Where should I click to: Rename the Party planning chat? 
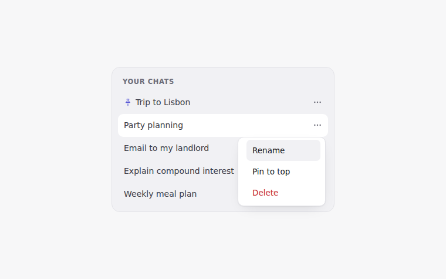(x=283, y=150)
